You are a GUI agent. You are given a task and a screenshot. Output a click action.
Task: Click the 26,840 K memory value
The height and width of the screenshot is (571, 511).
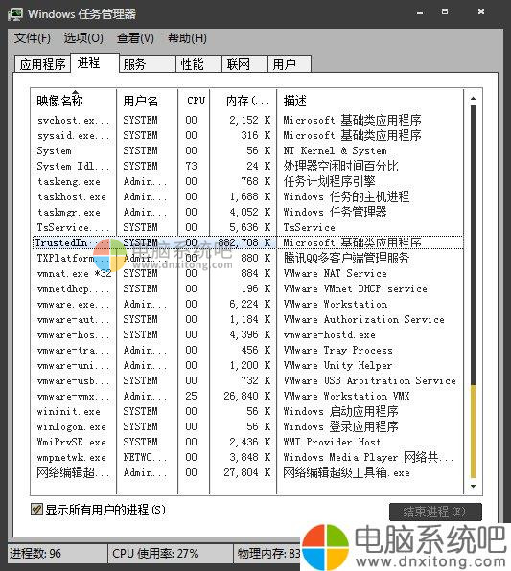(x=247, y=396)
